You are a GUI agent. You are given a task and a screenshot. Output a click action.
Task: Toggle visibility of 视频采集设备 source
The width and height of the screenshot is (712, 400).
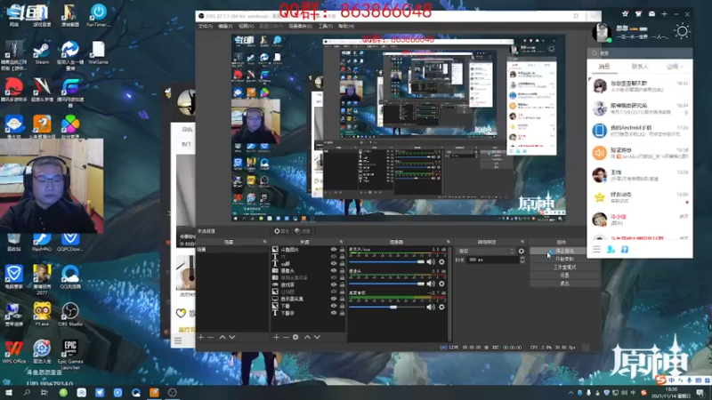[x=334, y=277]
